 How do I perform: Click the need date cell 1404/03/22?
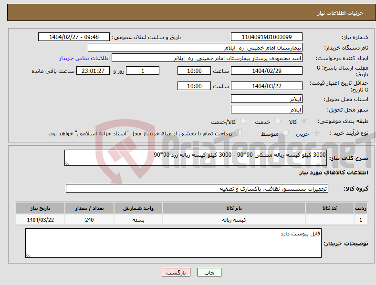(x=40, y=219)
